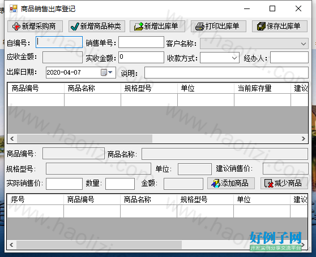The height and width of the screenshot is (257, 316).
Task: Click the 新增商品种类 button
Action: click(97, 27)
